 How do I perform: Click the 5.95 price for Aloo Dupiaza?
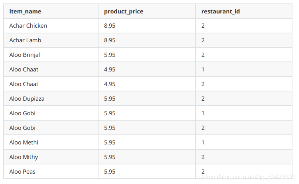click(110, 99)
